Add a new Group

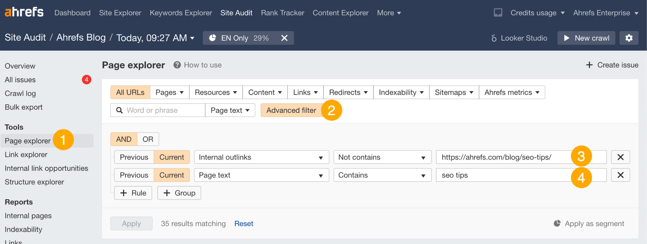pos(179,193)
